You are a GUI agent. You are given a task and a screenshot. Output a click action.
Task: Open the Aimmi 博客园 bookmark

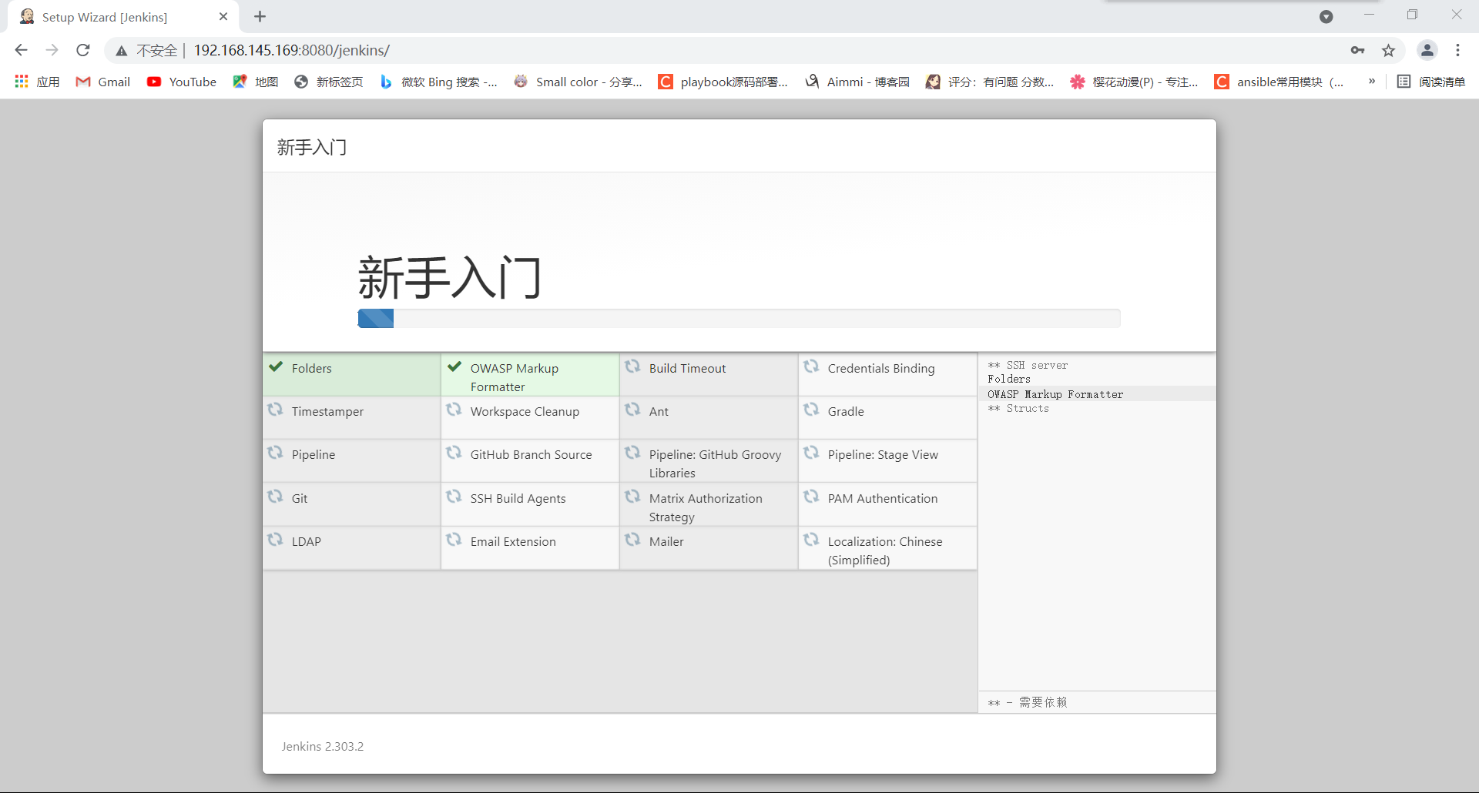(857, 82)
